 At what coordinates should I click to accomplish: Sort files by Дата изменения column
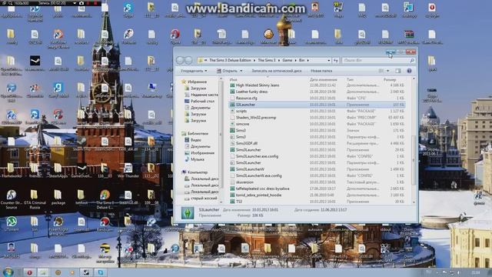(x=323, y=80)
